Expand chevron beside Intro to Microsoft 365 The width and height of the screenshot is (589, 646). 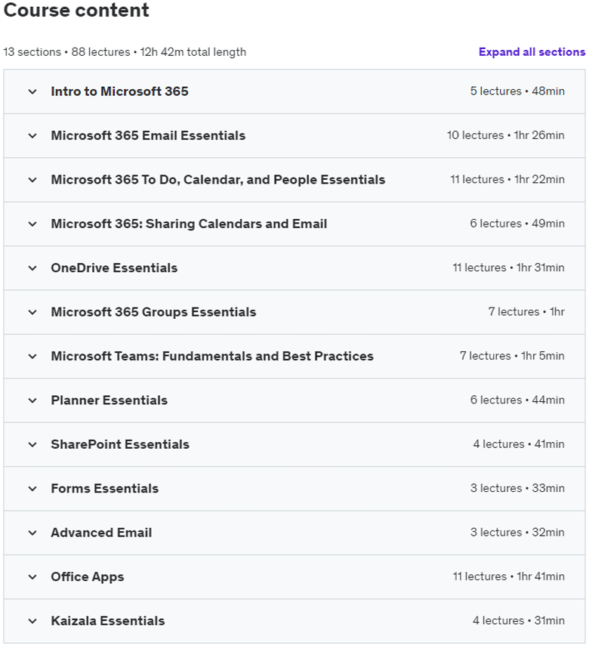32,91
